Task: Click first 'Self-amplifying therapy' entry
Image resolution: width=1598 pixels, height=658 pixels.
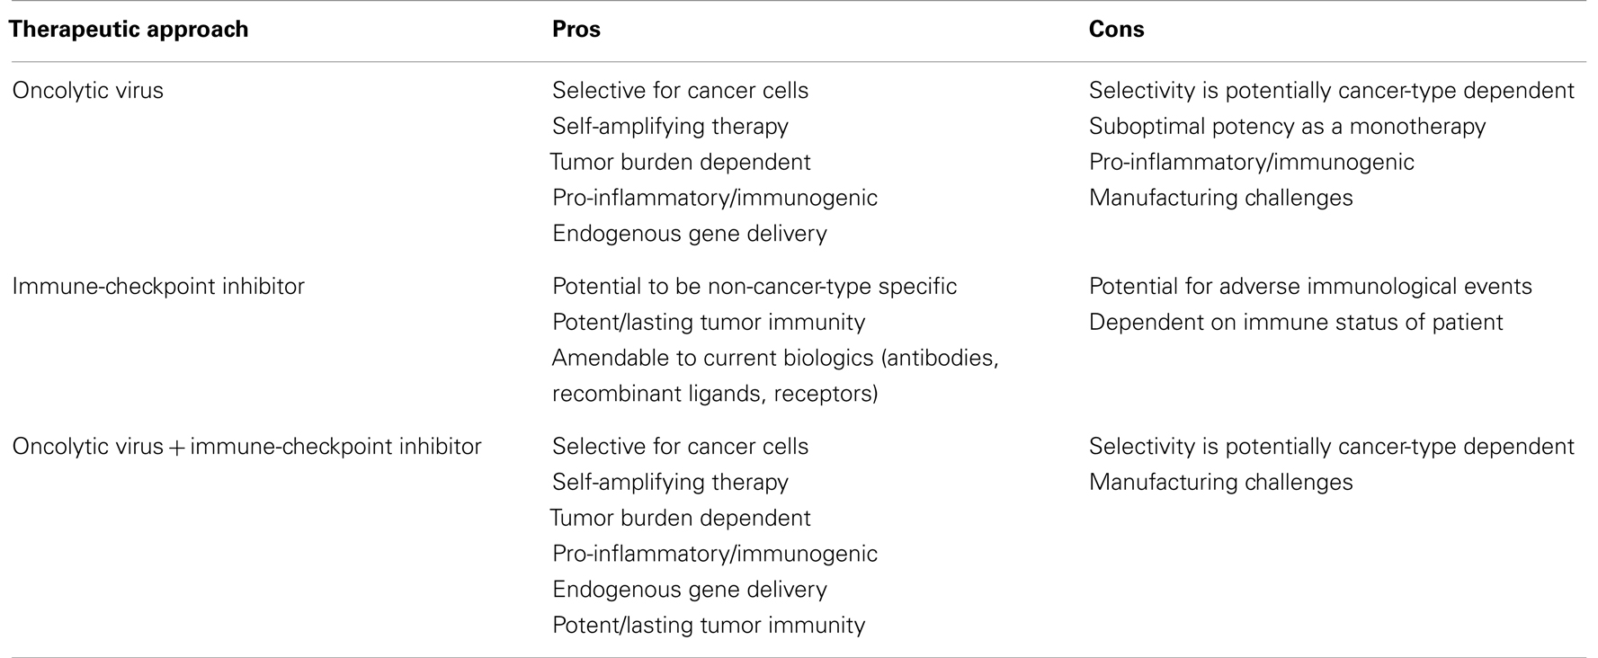Action: (x=670, y=127)
